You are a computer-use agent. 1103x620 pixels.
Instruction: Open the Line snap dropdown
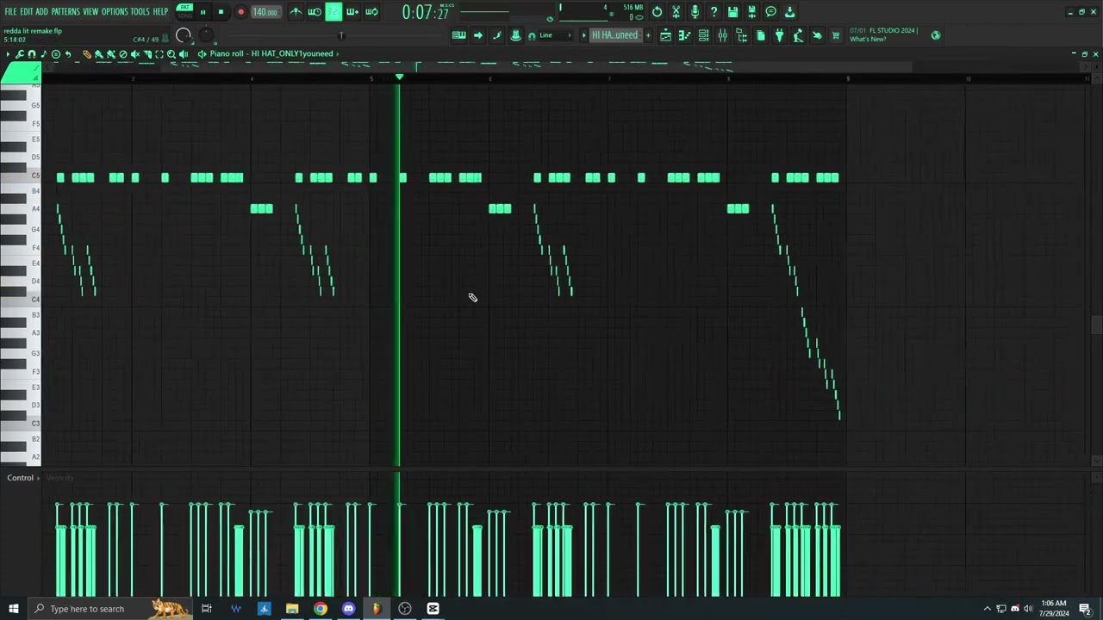(x=555, y=35)
